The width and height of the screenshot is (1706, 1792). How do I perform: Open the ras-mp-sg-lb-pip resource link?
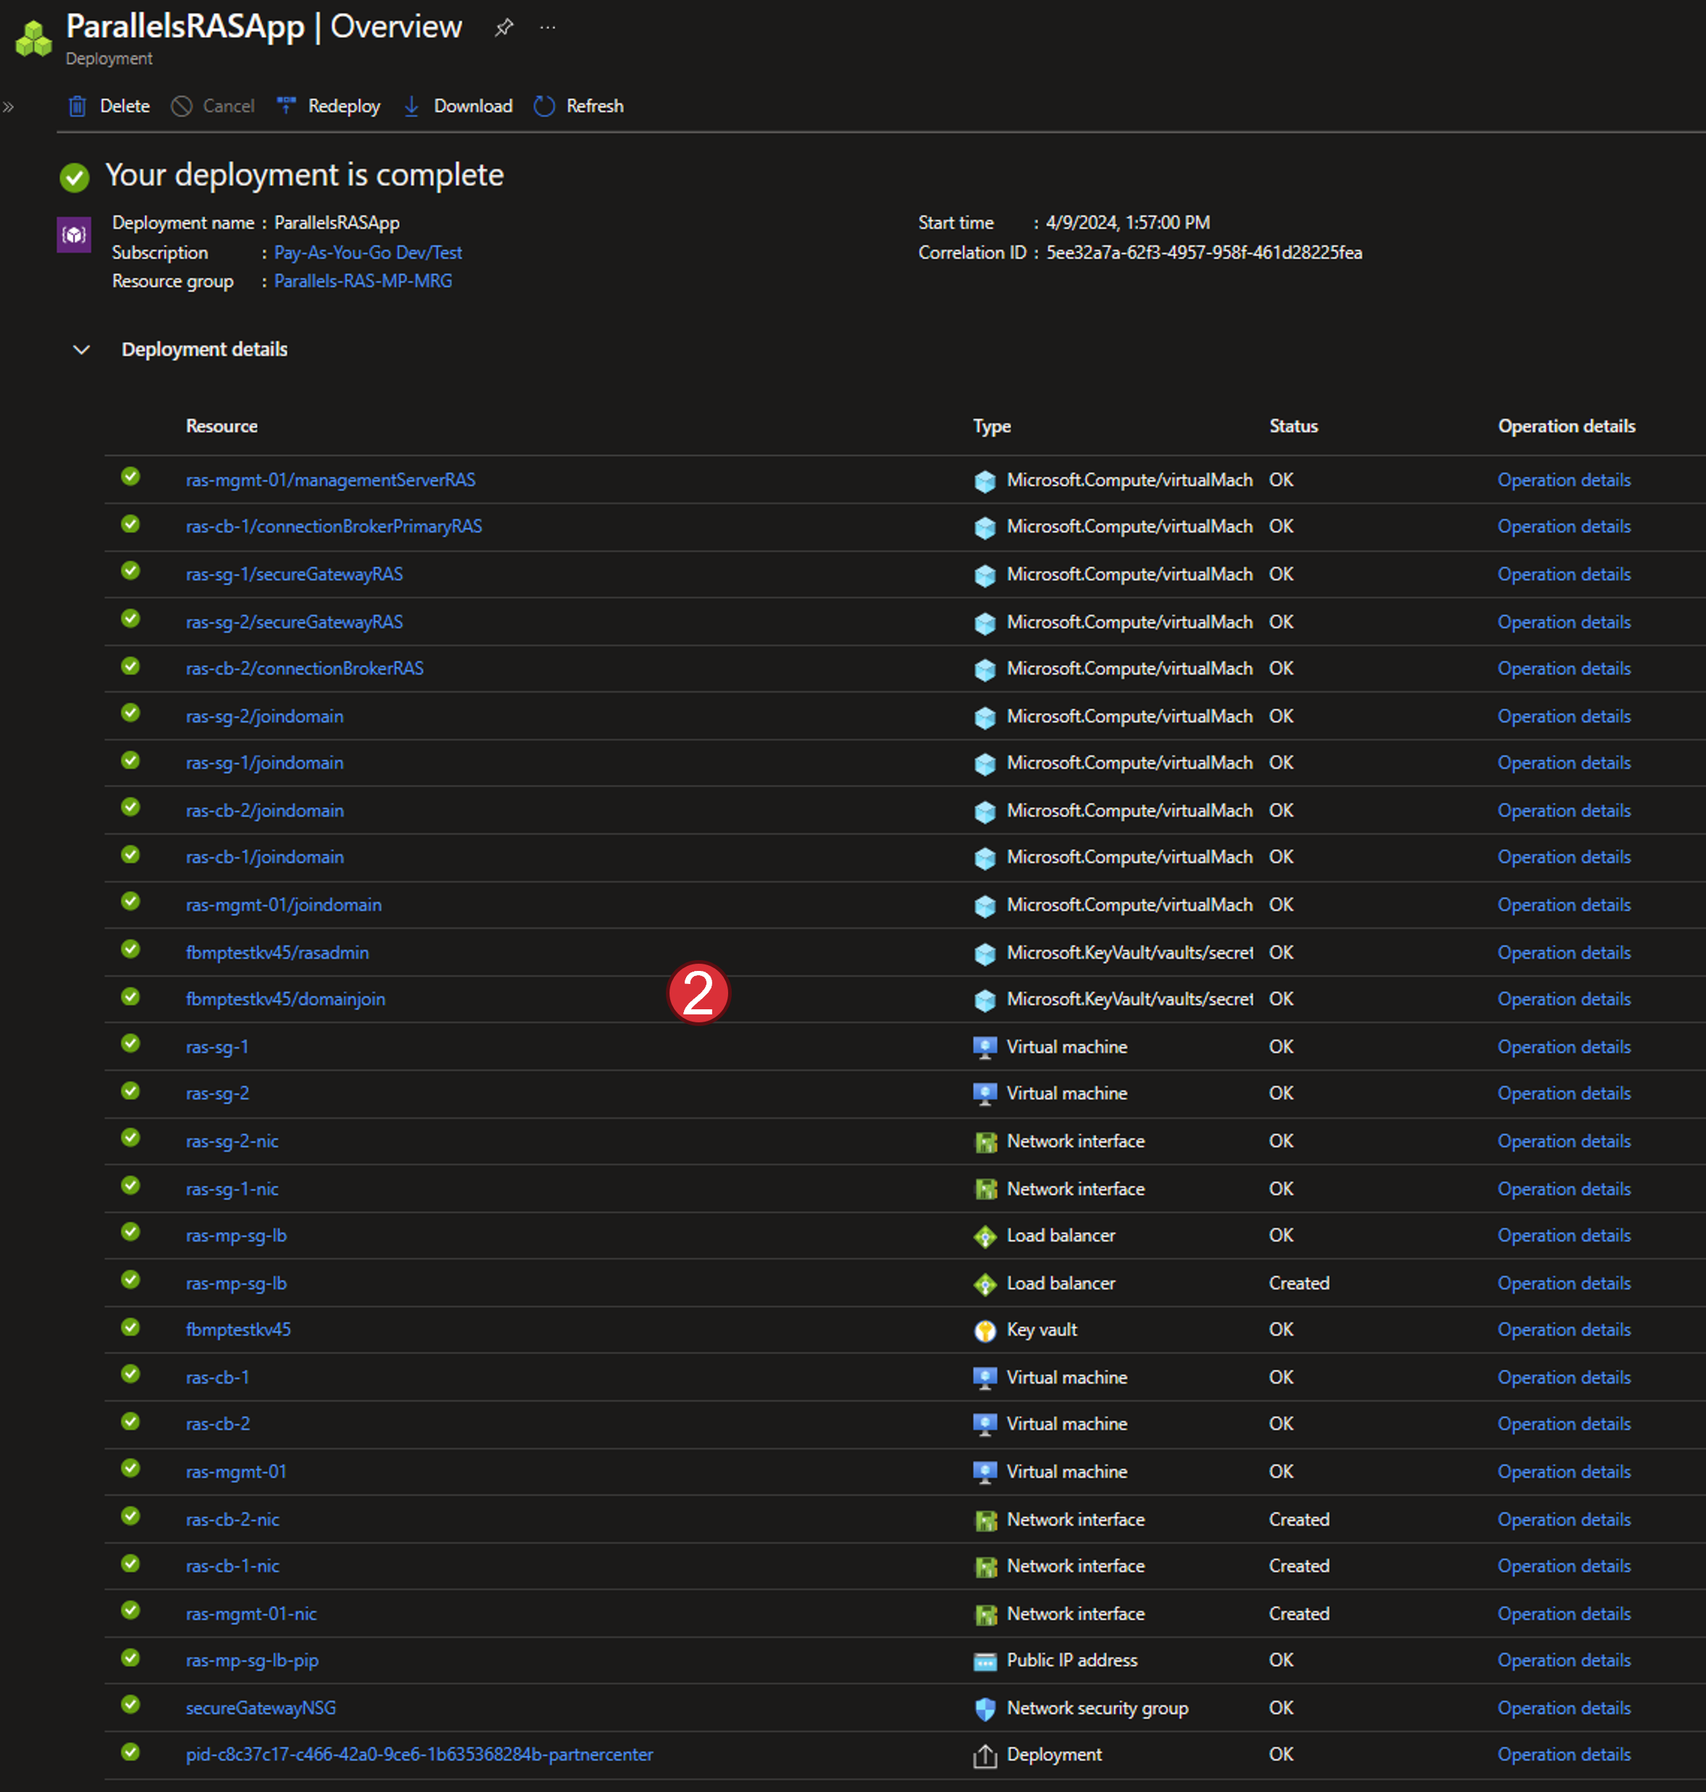(x=252, y=1661)
